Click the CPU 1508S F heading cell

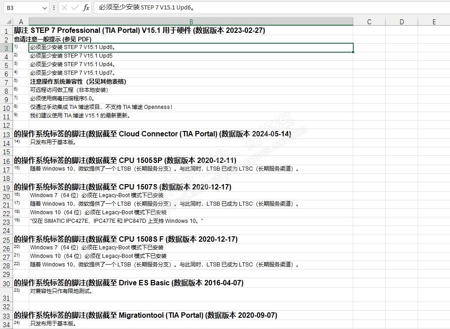[x=126, y=239]
